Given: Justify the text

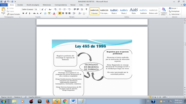Looking at the screenshot, I should (x=69, y=13).
